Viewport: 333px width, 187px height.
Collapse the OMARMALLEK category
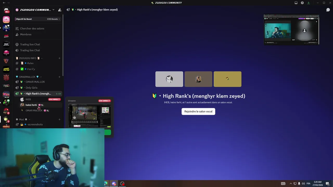click(29, 77)
